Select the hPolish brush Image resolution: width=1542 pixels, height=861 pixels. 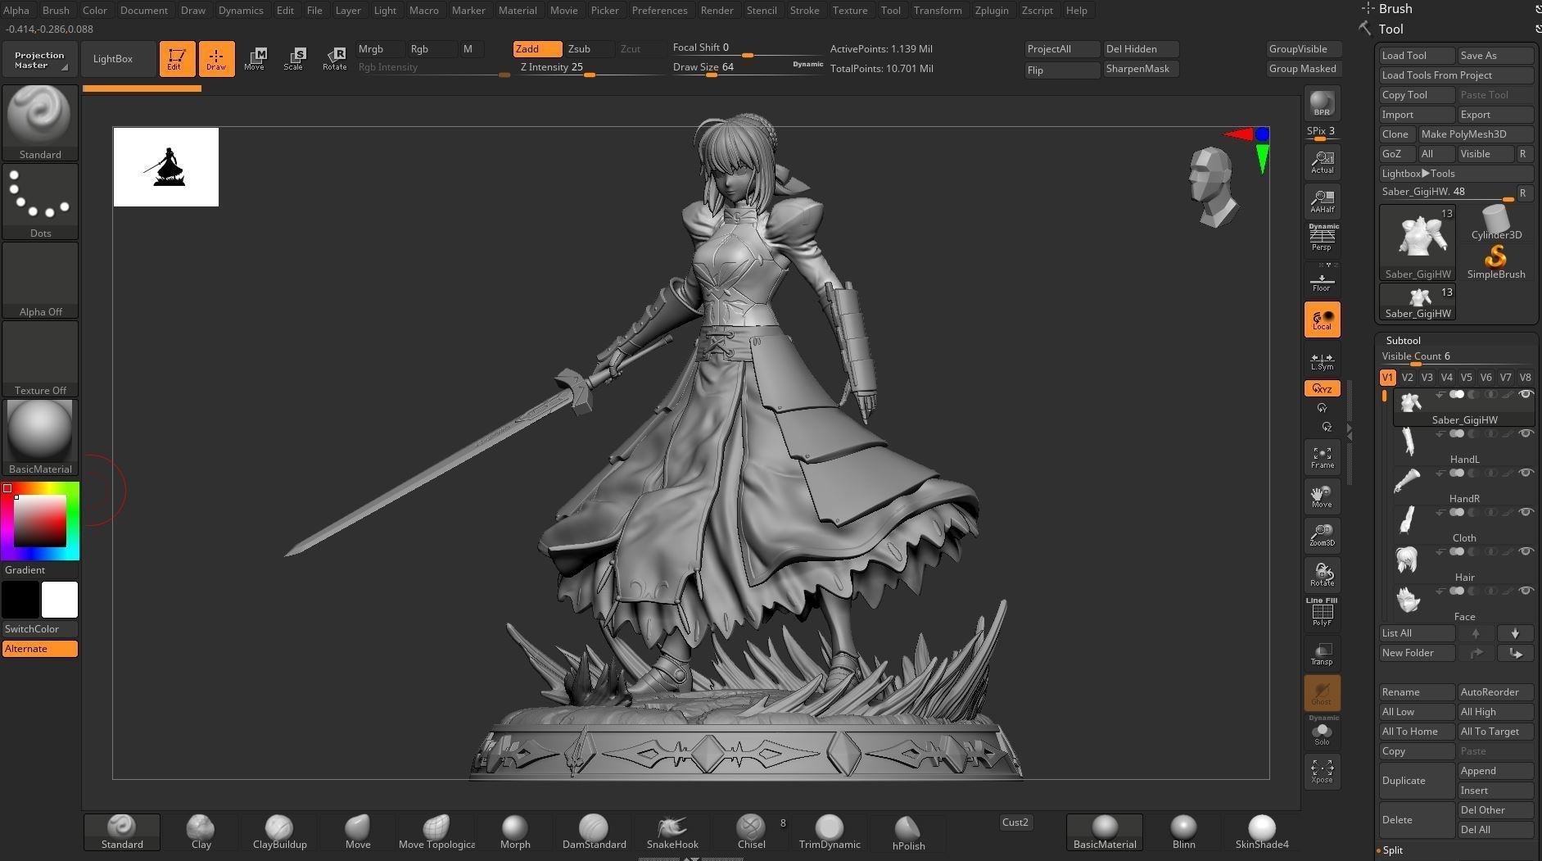908,832
